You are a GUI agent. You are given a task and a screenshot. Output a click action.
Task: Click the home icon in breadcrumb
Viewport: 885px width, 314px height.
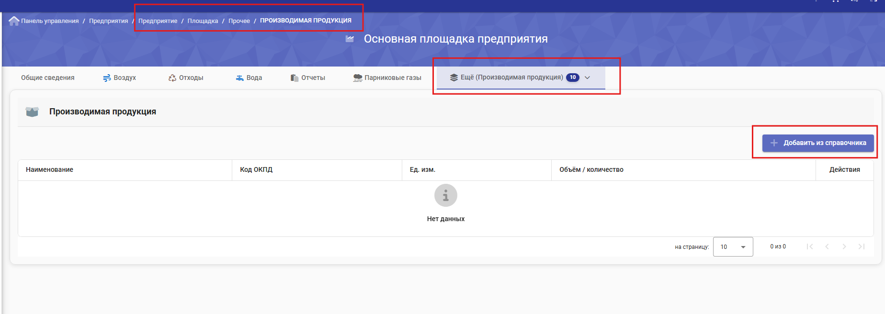(14, 21)
